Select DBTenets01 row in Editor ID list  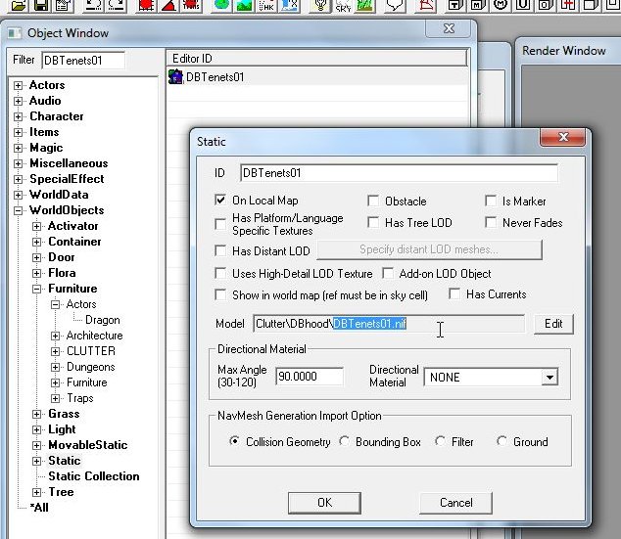point(316,76)
